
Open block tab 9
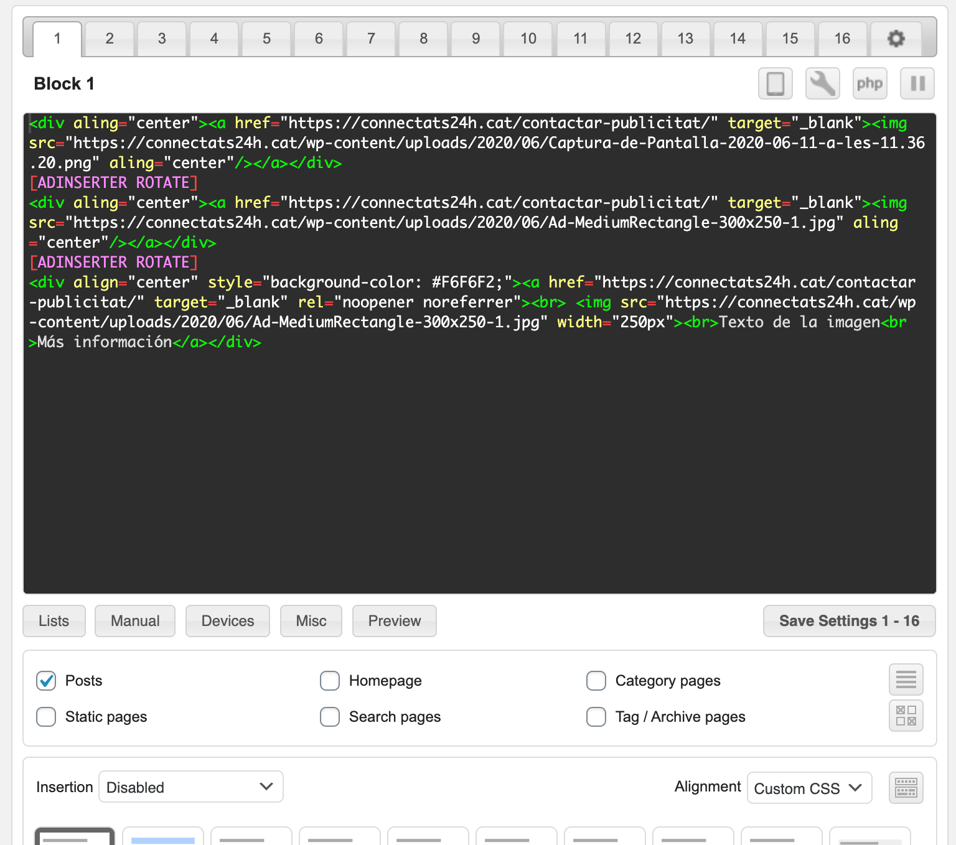476,39
